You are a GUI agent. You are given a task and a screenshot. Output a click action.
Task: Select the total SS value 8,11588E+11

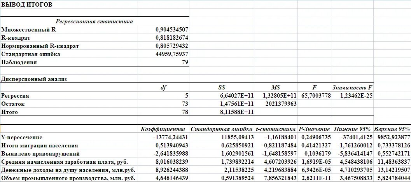237,112
